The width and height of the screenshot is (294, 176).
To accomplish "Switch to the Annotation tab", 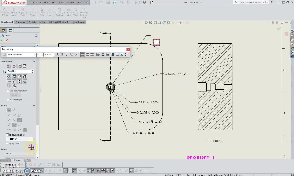I will [21, 22].
